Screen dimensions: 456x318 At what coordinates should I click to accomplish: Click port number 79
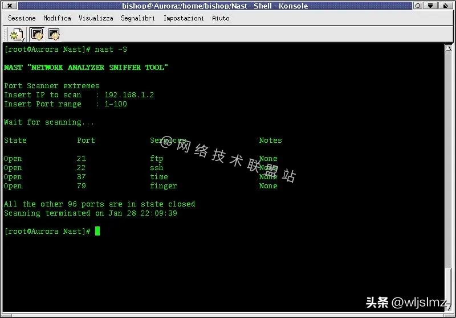tap(82, 185)
